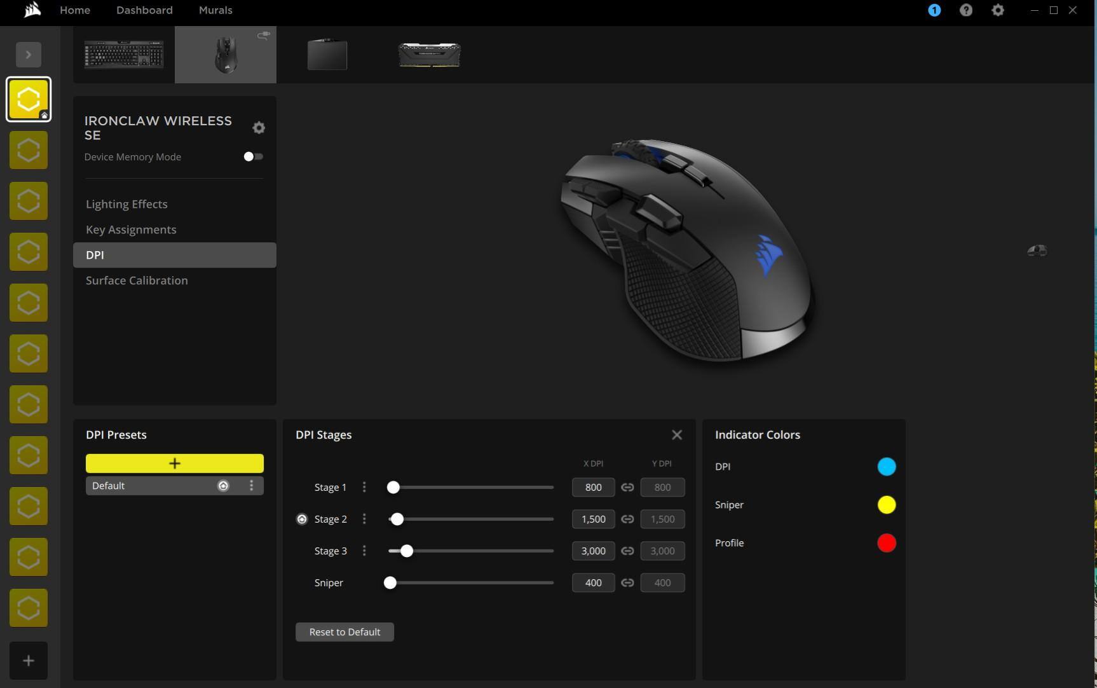Unlink Sniper X and Y DPI values
This screenshot has width=1097, height=688.
tap(627, 583)
